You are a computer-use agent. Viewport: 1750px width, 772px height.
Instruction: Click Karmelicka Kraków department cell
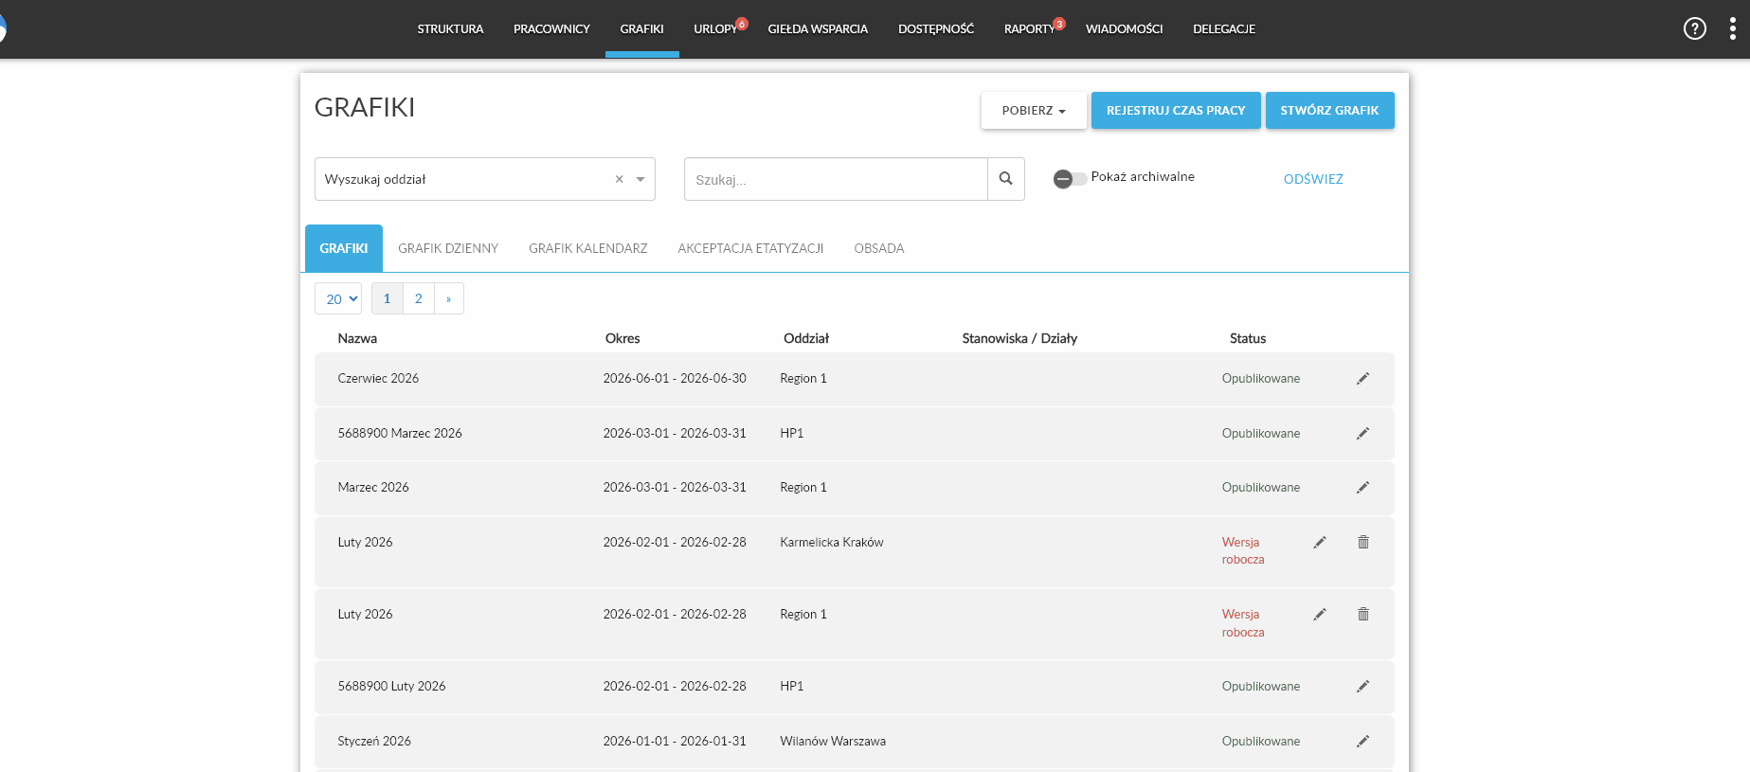tap(832, 543)
